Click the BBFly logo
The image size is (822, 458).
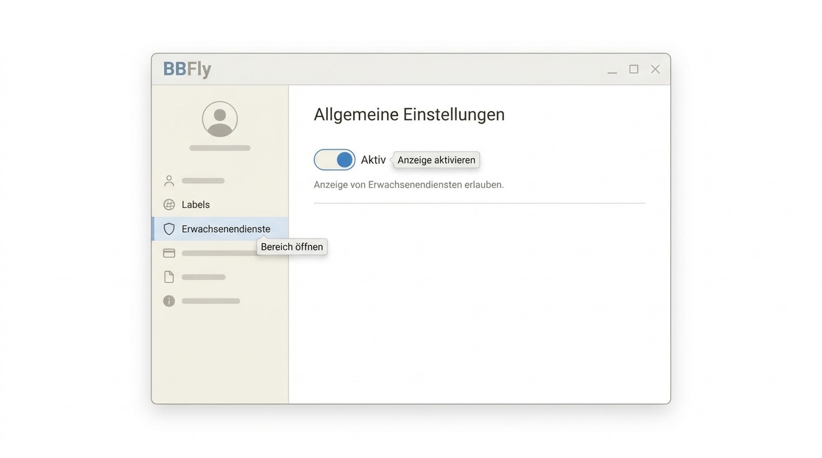click(187, 69)
